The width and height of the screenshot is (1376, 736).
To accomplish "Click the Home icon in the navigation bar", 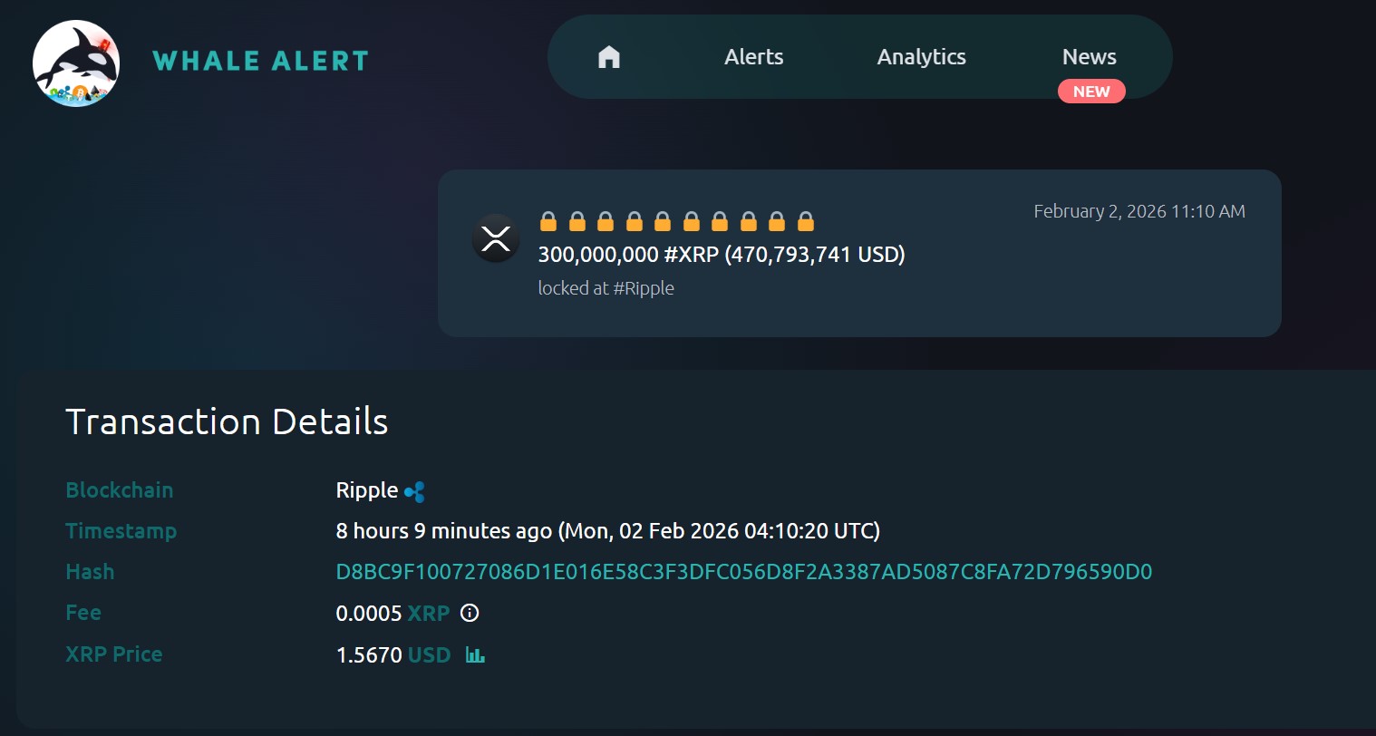I will pos(607,56).
